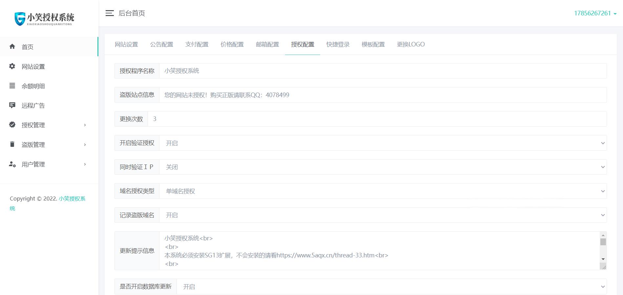
Task: Switch to the 模板配置 tab
Action: coord(373,44)
